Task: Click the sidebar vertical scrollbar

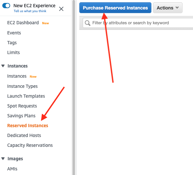Action: pos(74,87)
